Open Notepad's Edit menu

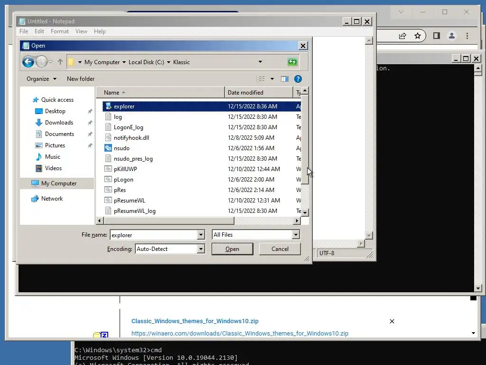click(x=39, y=31)
